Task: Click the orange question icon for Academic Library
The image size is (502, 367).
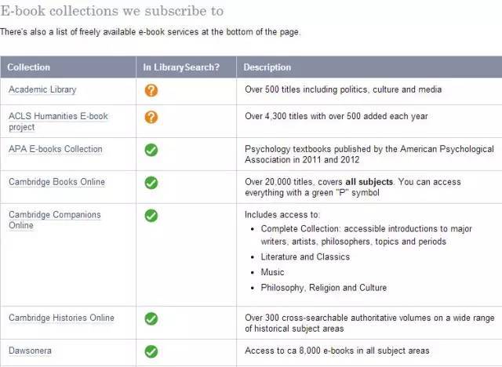Action: tap(151, 90)
